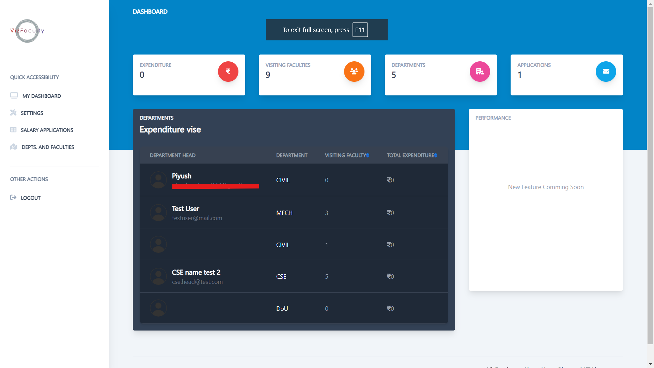Click the Expenditure rupee icon

(228, 71)
